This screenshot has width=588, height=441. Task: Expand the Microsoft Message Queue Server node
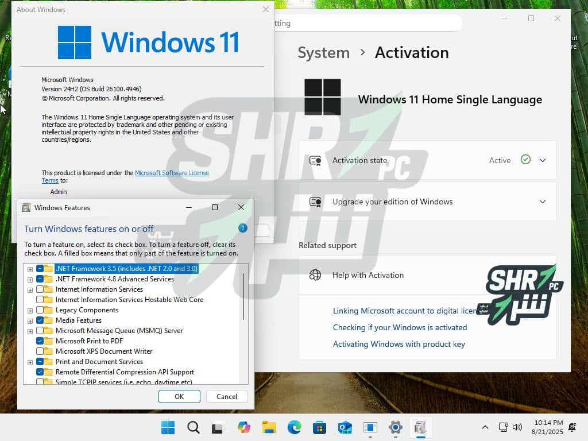[30, 331]
